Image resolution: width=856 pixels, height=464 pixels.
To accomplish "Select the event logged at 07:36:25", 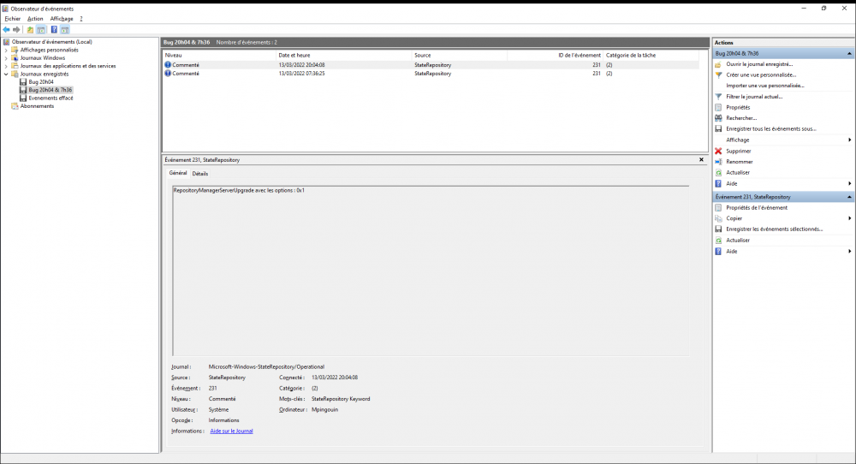I will point(301,74).
